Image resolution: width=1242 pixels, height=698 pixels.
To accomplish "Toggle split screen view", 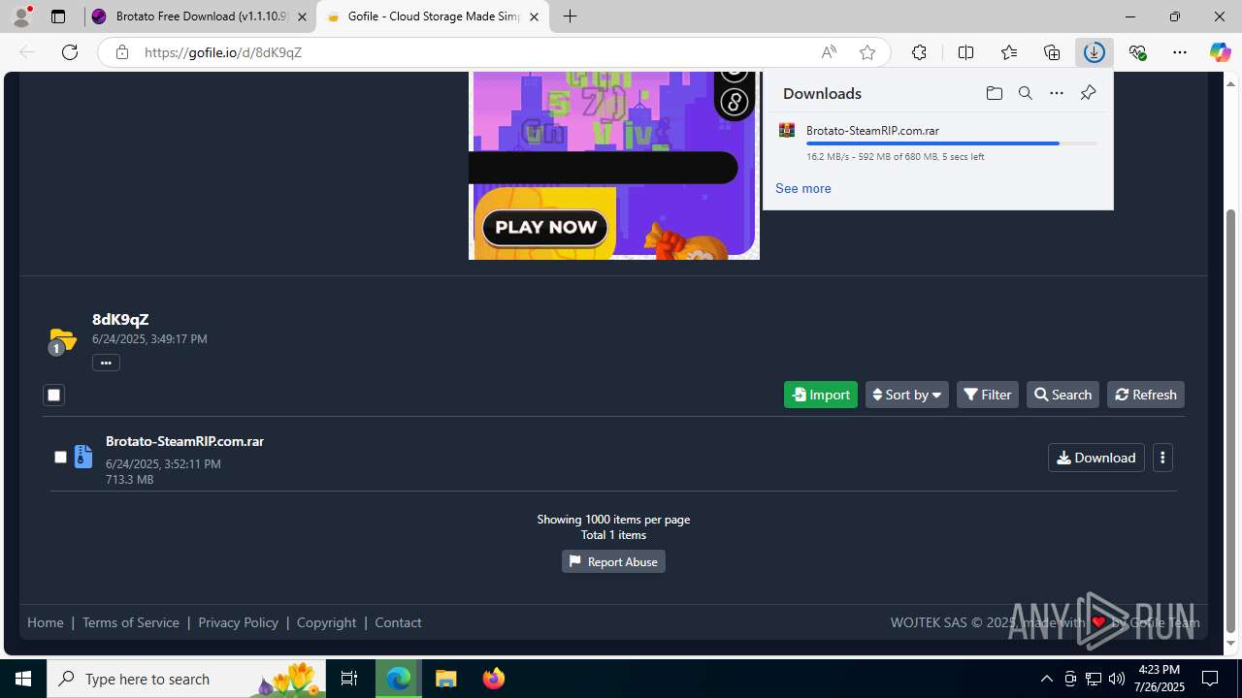I will coord(965,52).
